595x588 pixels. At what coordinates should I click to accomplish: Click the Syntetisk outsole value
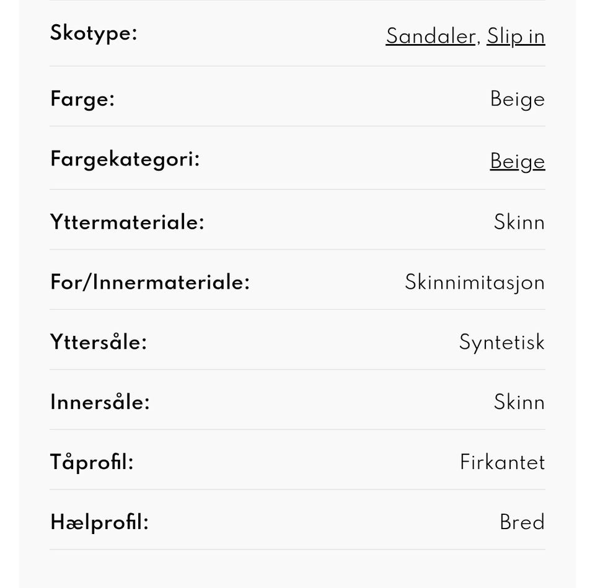[x=501, y=342]
